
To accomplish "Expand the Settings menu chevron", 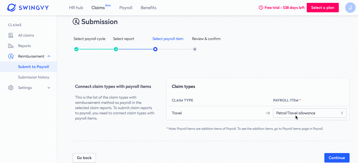I will tap(49, 88).
